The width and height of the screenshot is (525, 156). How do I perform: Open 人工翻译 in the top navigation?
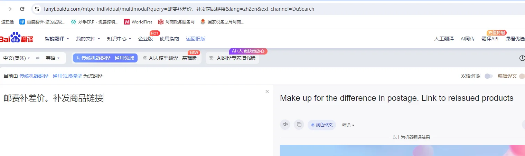pos(444,39)
